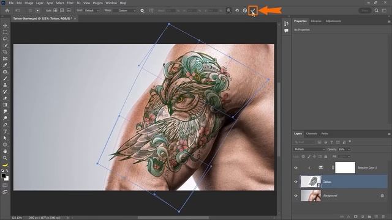Image resolution: width=392 pixels, height=220 pixels.
Task: Select the split warp horizontally icon
Action: (69, 10)
